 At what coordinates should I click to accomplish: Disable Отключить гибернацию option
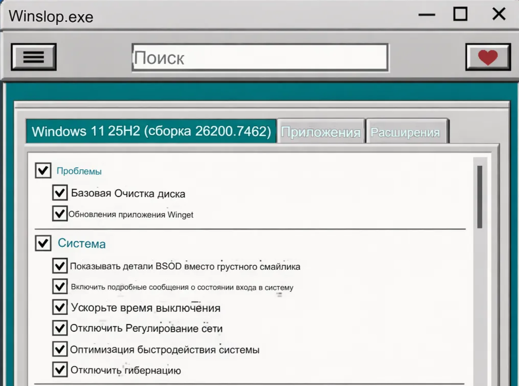tap(60, 370)
